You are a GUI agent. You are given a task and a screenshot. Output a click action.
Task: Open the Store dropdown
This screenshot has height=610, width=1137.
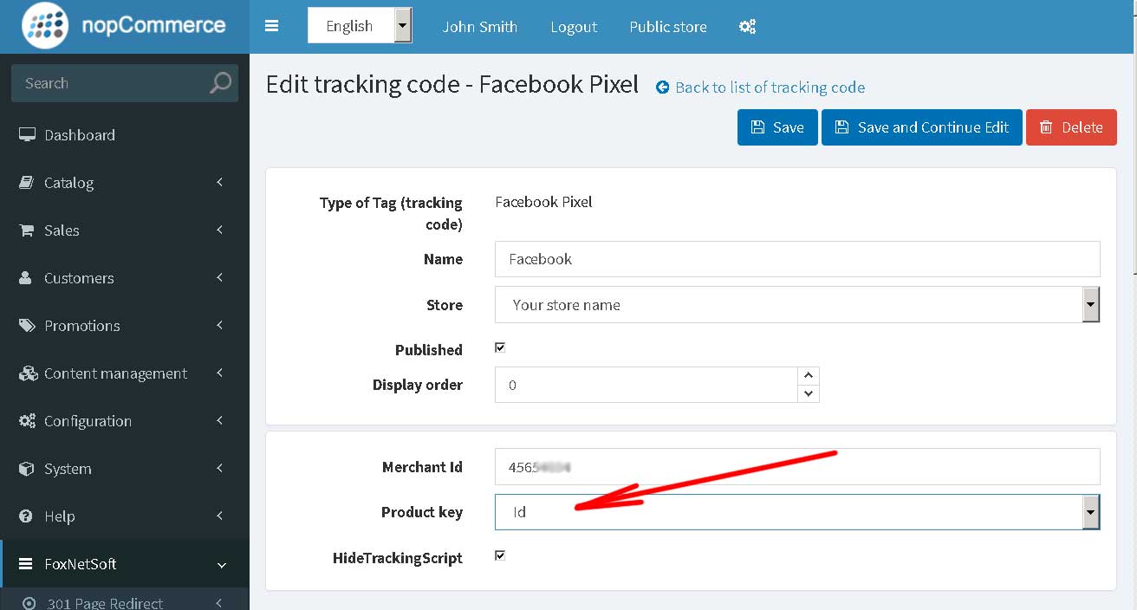(797, 305)
